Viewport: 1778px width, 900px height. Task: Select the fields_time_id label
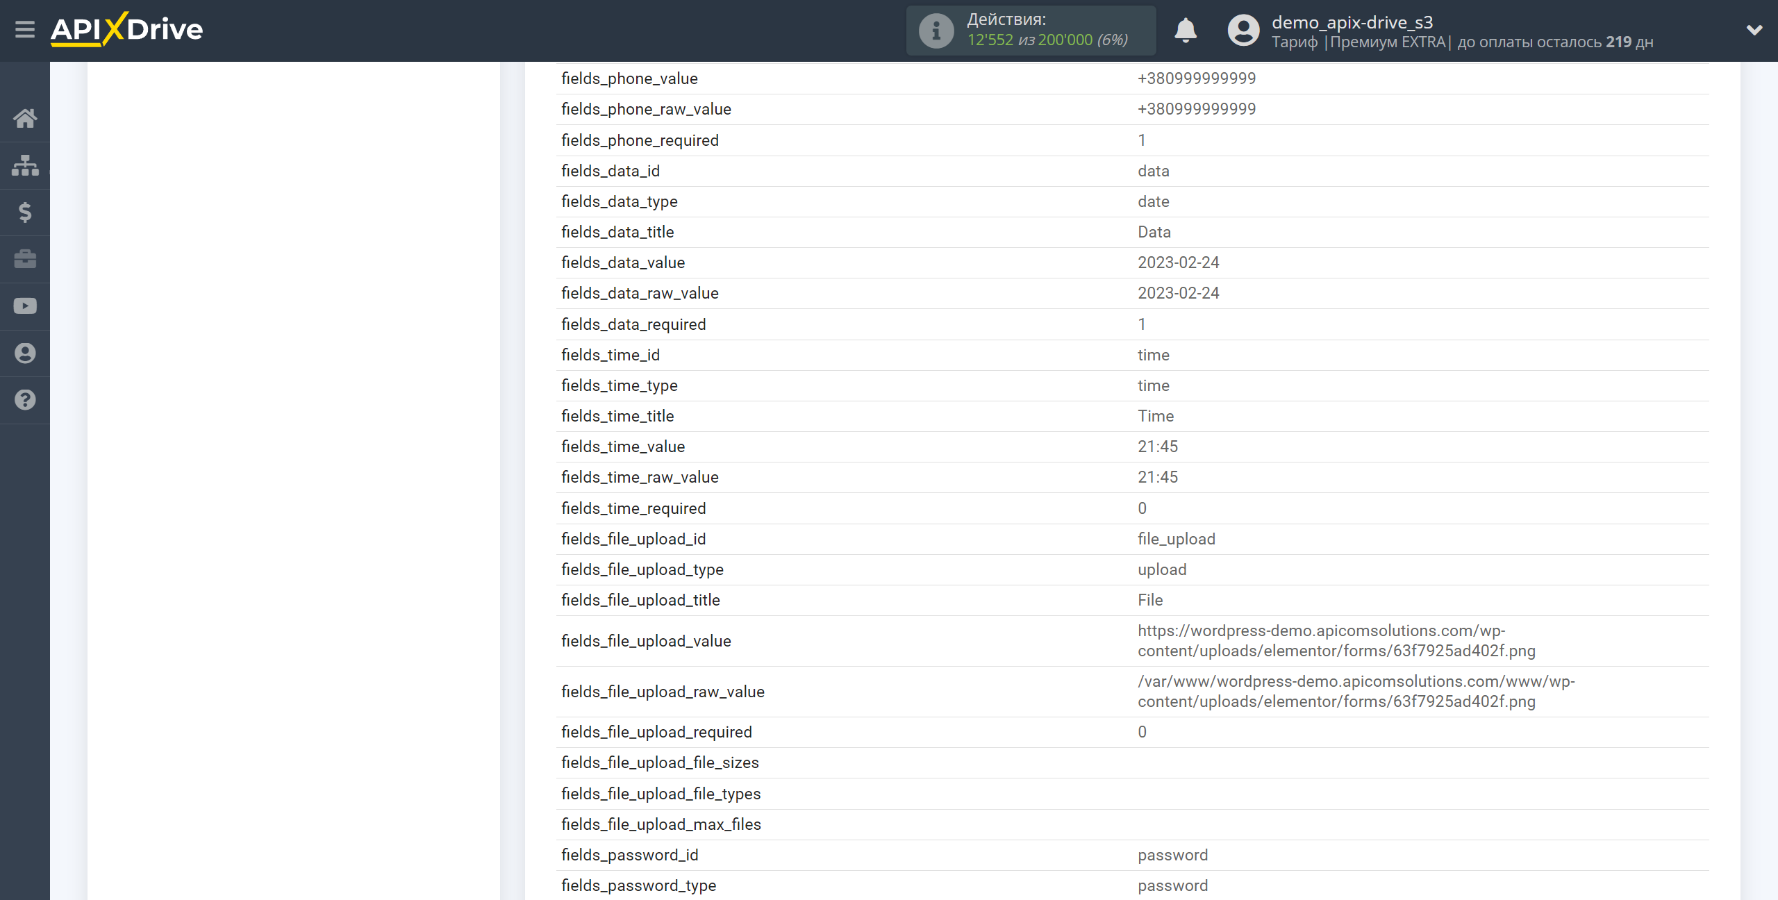(610, 355)
